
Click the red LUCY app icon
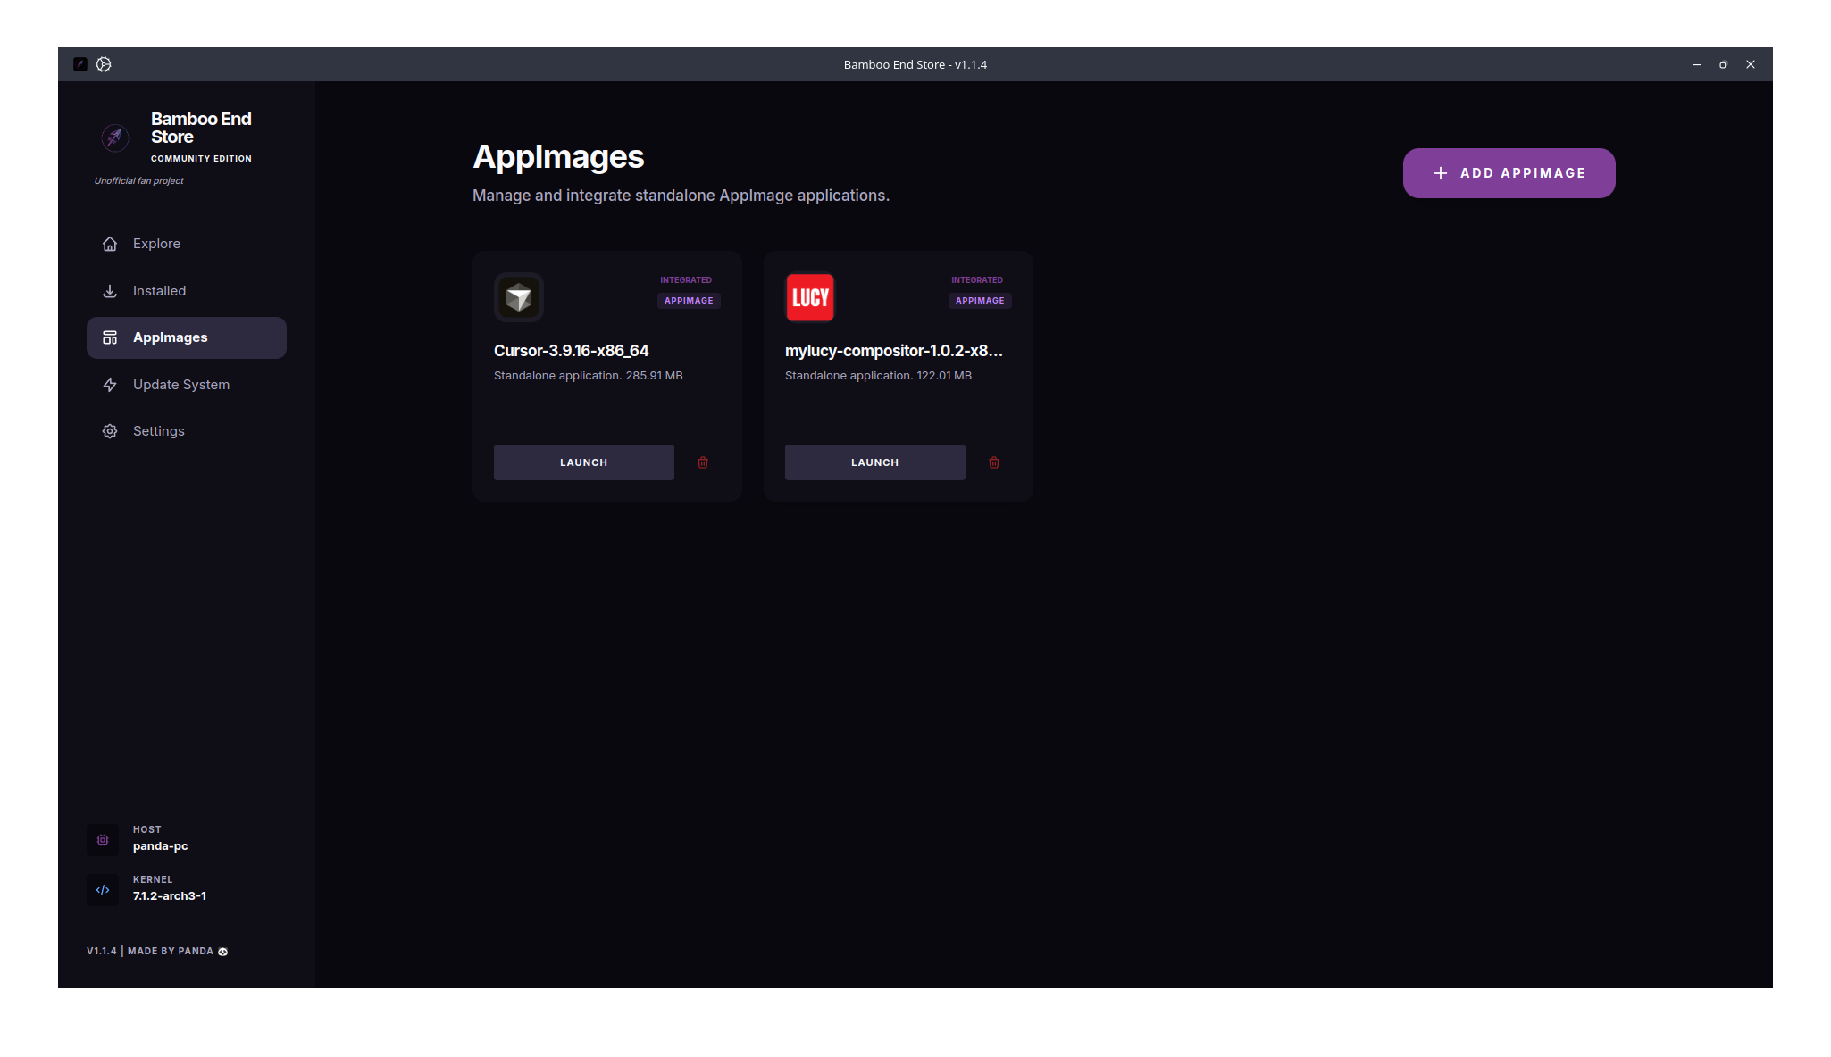click(810, 297)
